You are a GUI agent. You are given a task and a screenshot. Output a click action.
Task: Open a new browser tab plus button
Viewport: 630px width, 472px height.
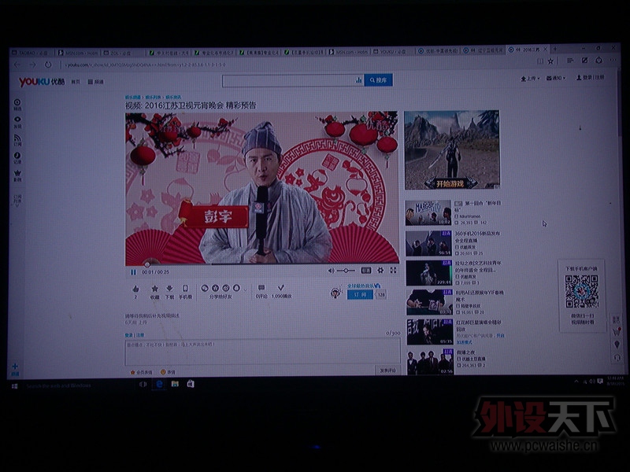[x=555, y=49]
